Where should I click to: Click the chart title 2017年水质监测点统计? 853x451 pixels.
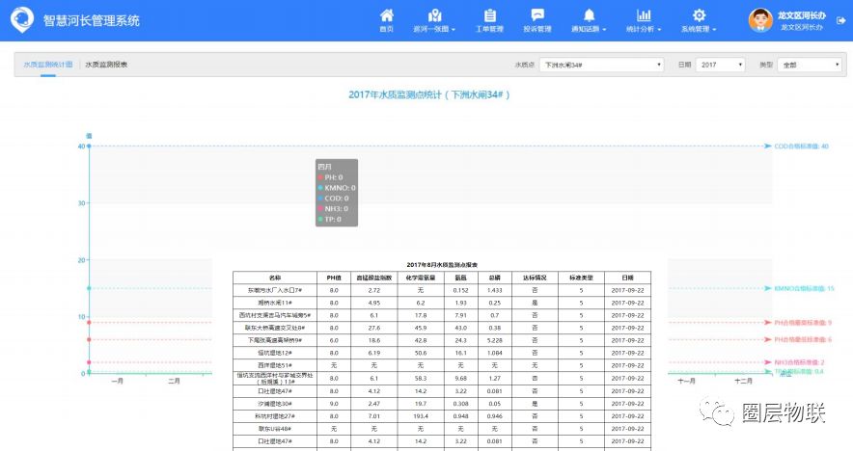428,94
